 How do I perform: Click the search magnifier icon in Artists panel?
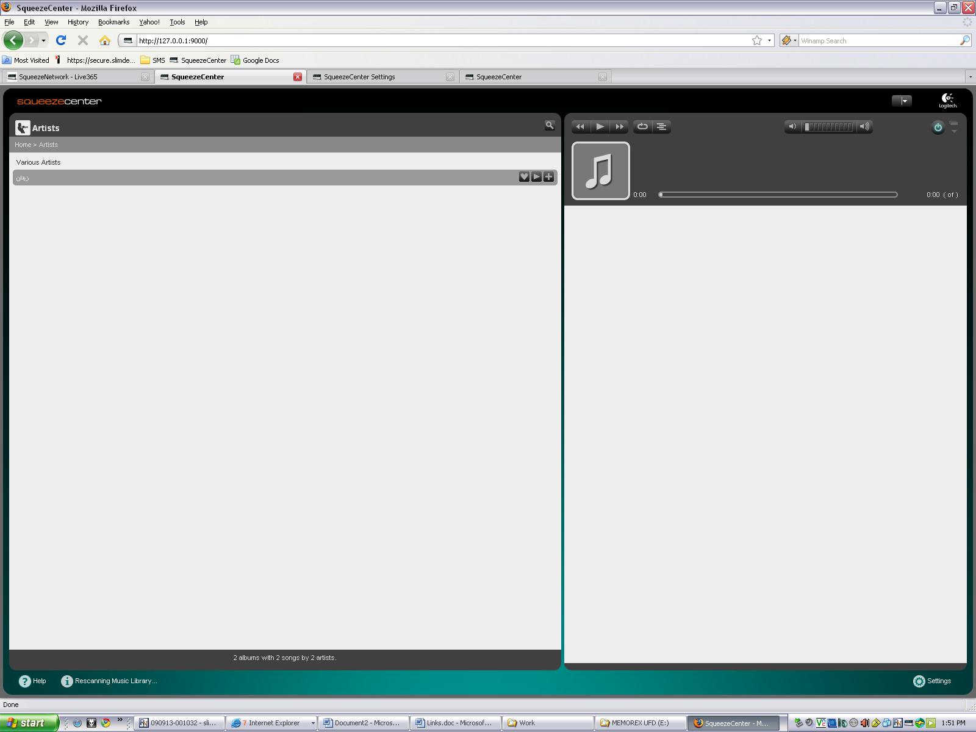(x=549, y=125)
